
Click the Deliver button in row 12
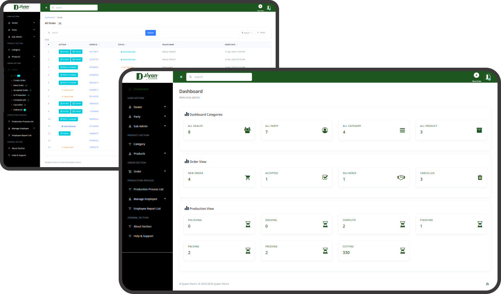(x=64, y=133)
